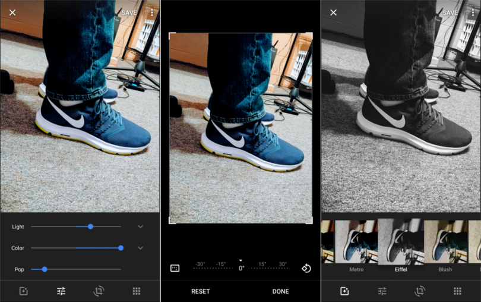Open crop-rotate icon below the filter thumbnails
This screenshot has width=481, height=302.
pyautogui.click(x=420, y=291)
